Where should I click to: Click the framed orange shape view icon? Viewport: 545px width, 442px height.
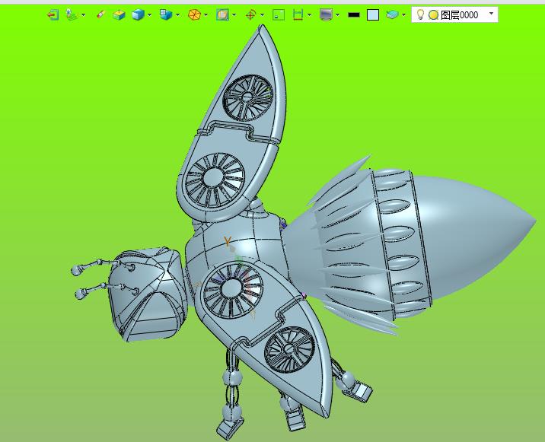click(x=222, y=15)
